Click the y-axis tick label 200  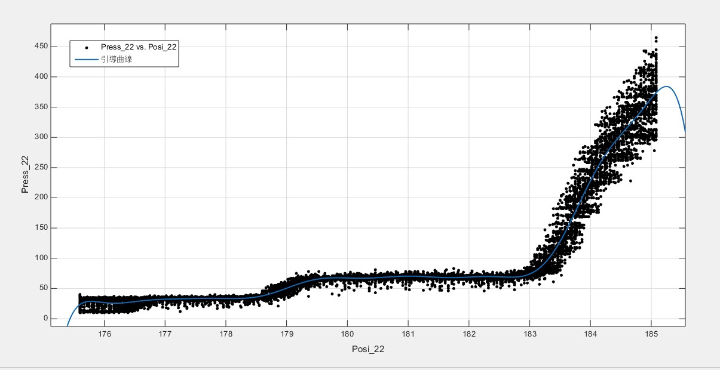click(41, 198)
